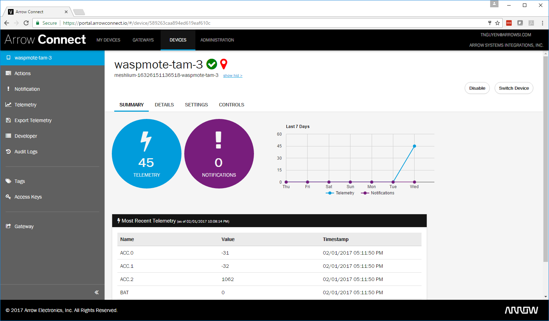
Task: Click the red extension icon in toolbar
Action: pyautogui.click(x=509, y=23)
